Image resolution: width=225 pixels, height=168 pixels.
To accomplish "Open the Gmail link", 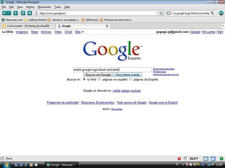I will pos(68,32).
